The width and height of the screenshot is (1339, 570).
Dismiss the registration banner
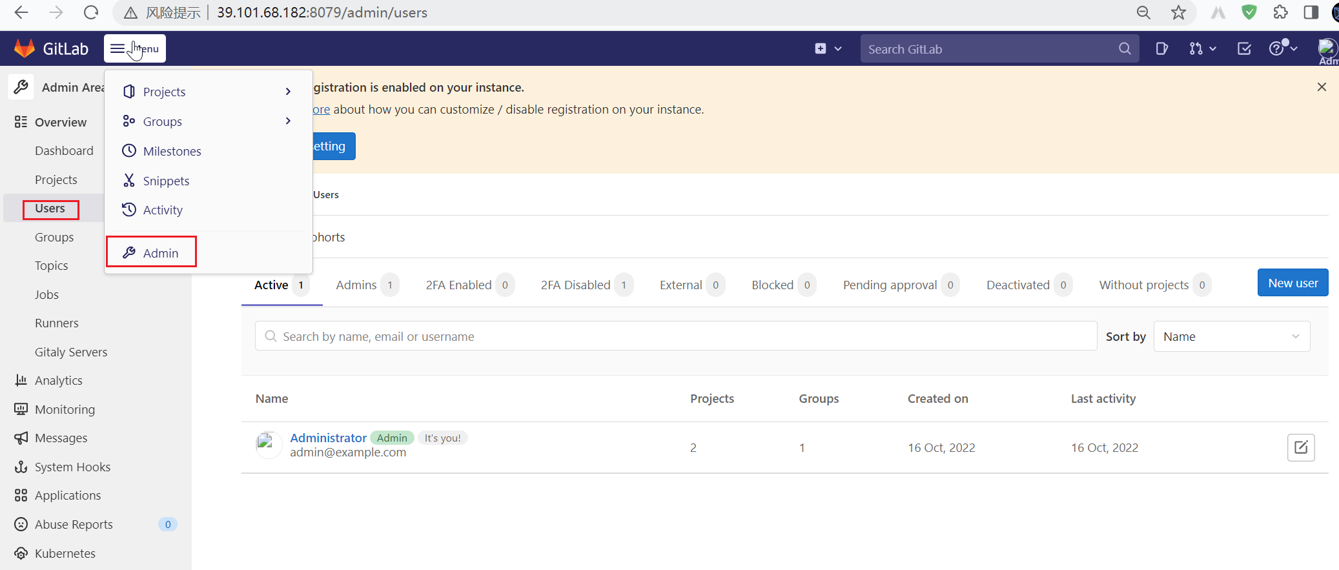point(1322,87)
